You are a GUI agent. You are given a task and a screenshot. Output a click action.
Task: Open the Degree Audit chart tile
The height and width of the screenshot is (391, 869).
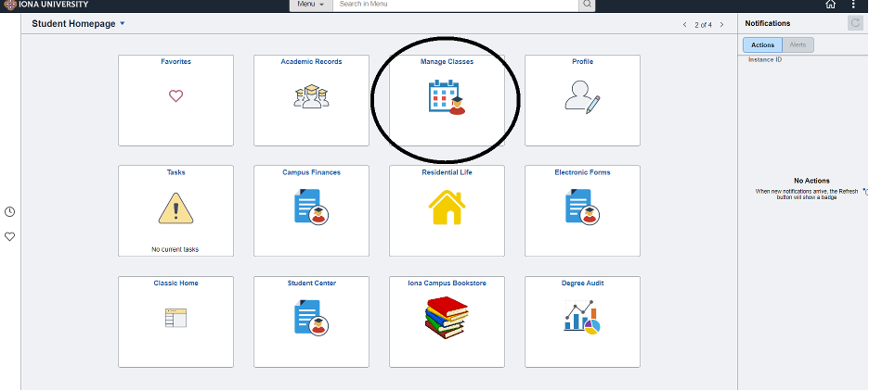582,320
